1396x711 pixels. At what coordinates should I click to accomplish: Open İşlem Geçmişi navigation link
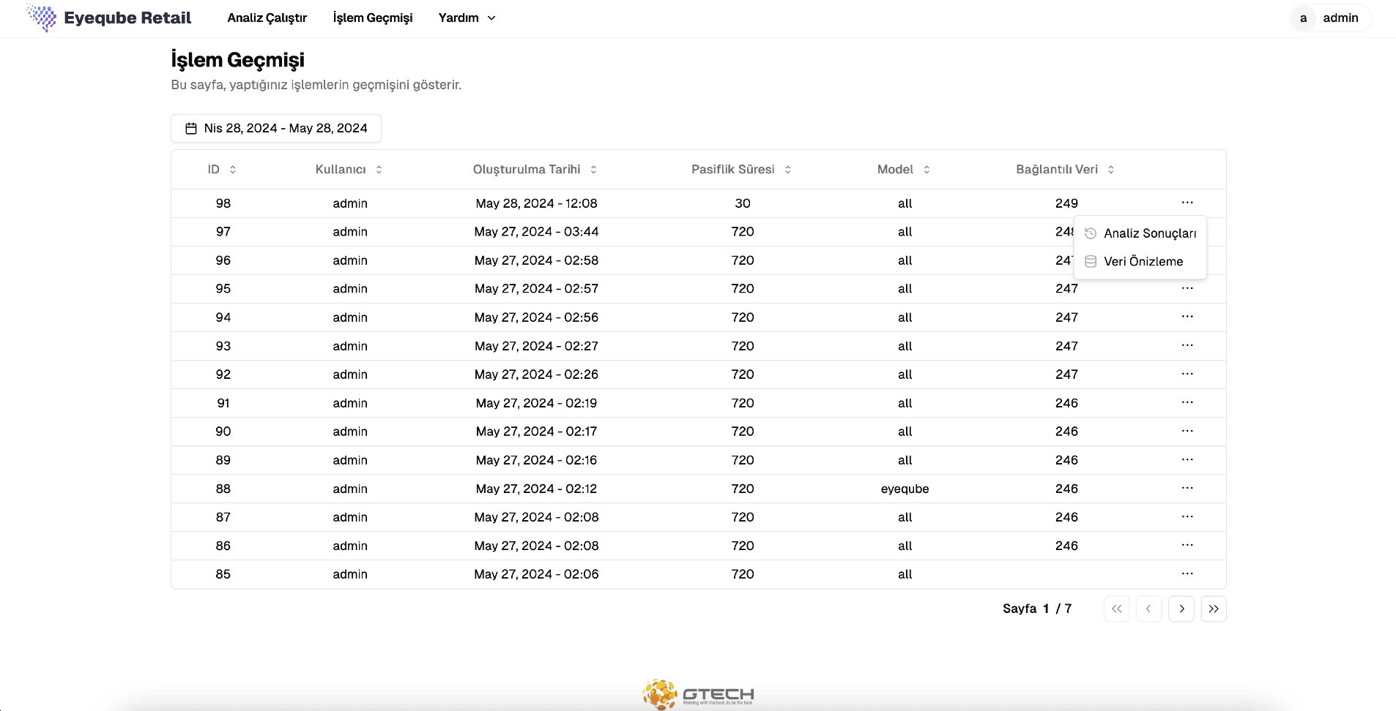373,18
